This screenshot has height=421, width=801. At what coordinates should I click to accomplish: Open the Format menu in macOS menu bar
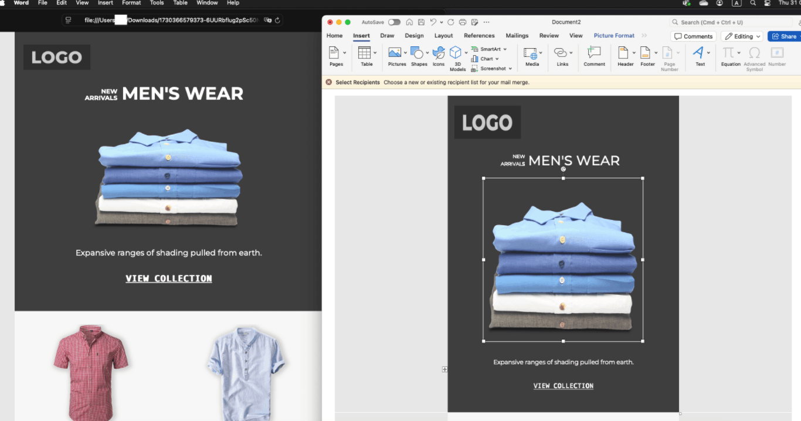pos(131,3)
